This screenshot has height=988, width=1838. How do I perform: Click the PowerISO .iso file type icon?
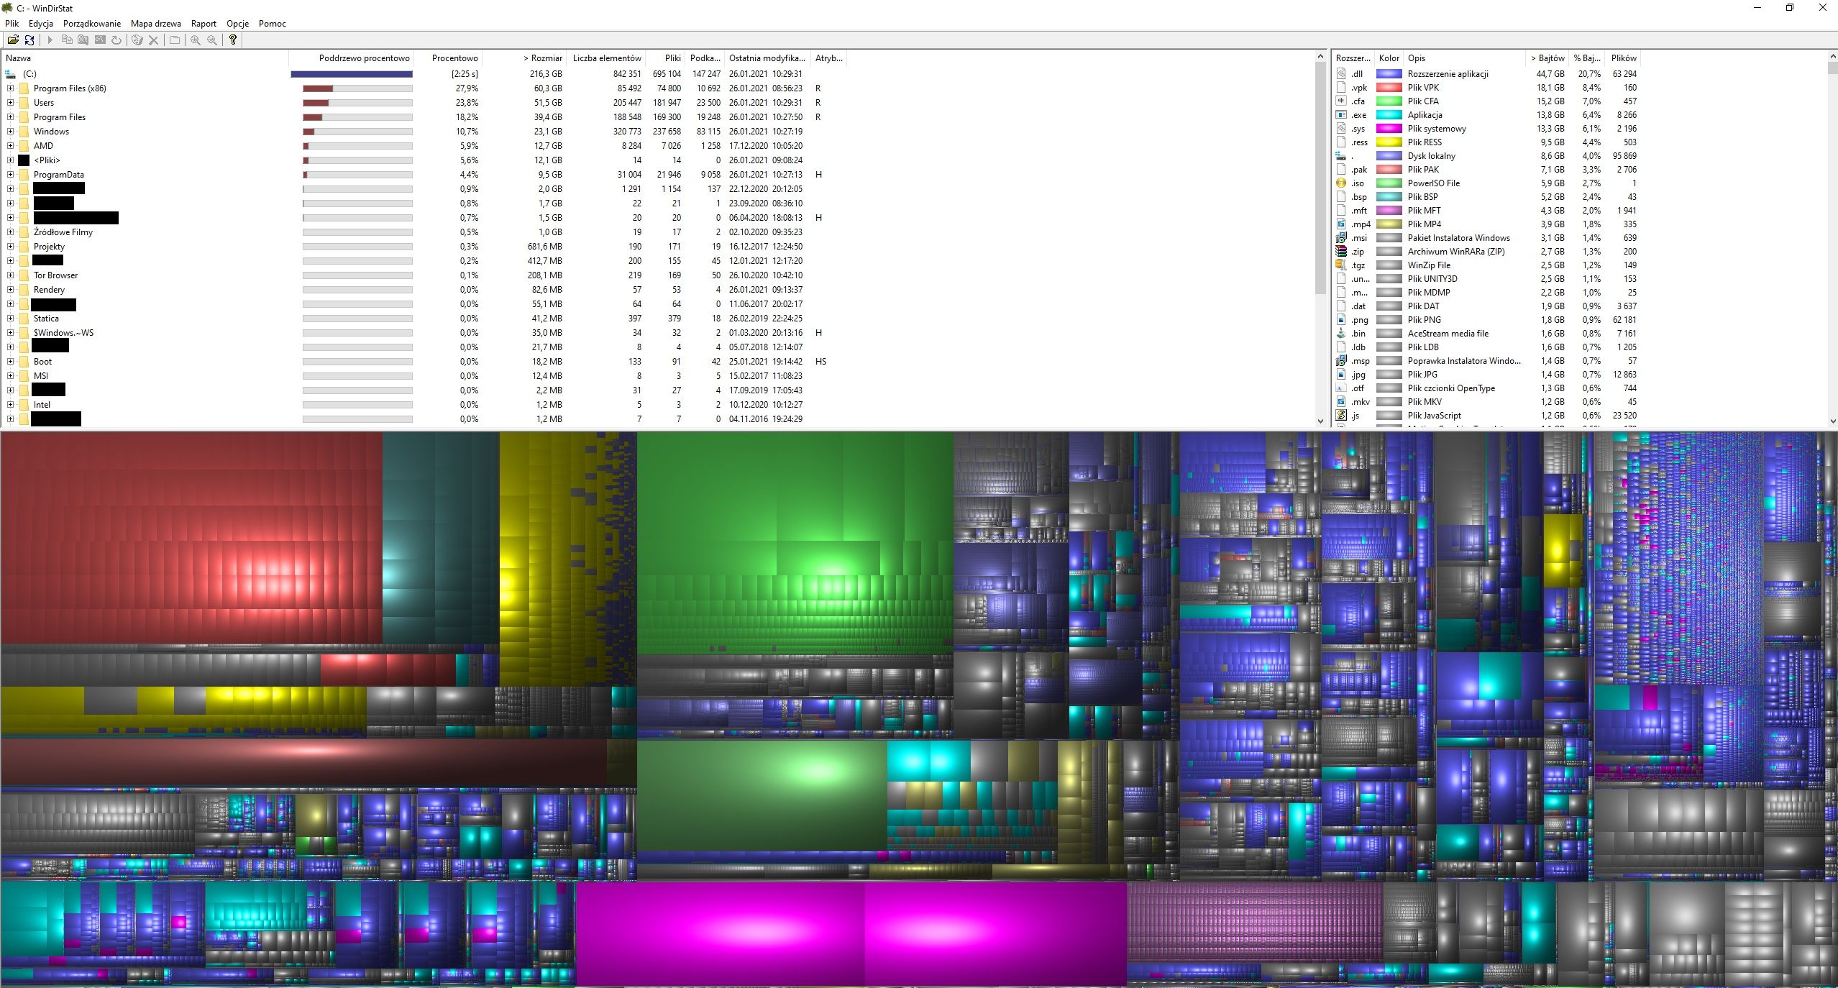tap(1341, 183)
